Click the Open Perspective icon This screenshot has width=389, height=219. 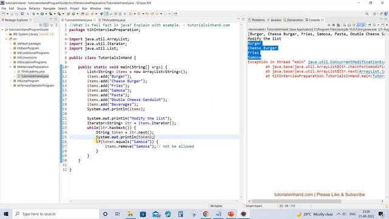[x=374, y=14]
